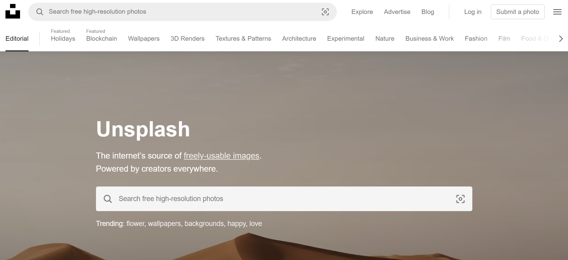The width and height of the screenshot is (568, 260).
Task: Click 'Powered by creators everywhere.' text
Action: (157, 169)
